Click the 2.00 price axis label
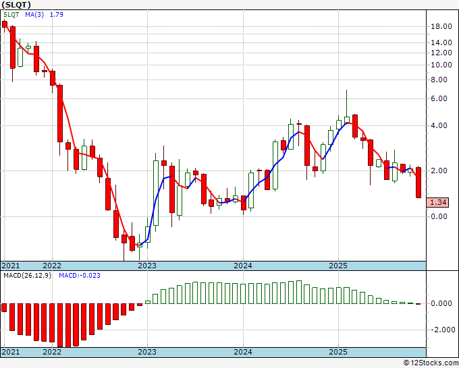Screen dimensions: 459x368 tap(439, 171)
